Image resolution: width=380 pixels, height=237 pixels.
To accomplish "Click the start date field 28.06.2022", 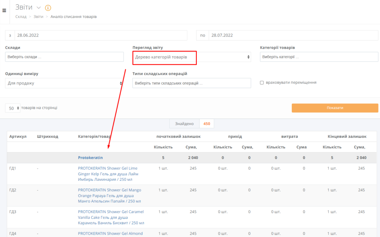I will click(101, 35).
